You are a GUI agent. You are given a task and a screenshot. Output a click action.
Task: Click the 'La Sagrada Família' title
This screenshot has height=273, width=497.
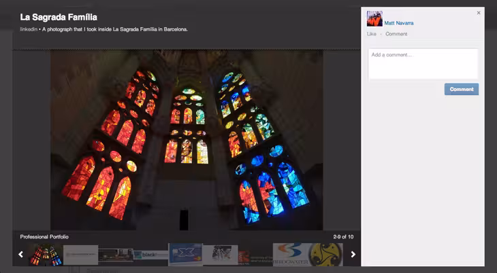tap(59, 17)
